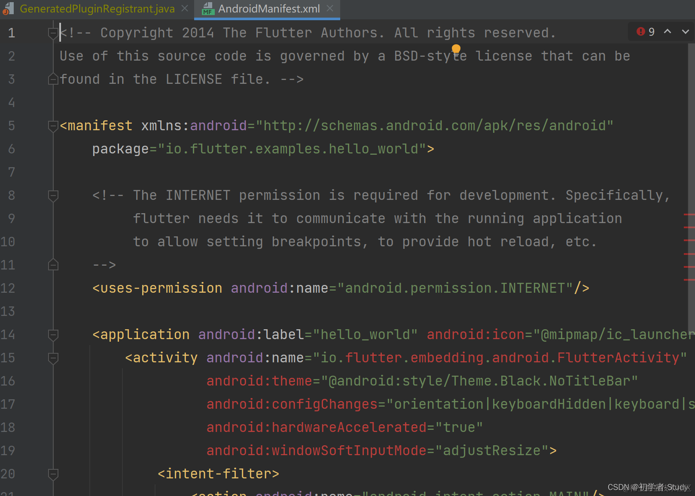Collapse the INTERNET comment fold at line 8
The height and width of the screenshot is (496, 695).
click(53, 196)
